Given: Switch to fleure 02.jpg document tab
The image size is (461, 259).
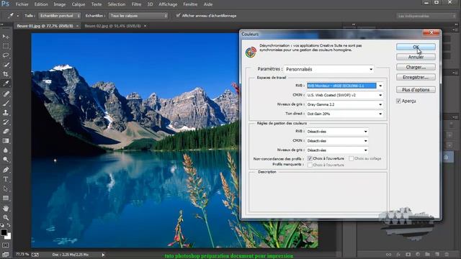Looking at the screenshot, I should tap(112, 26).
